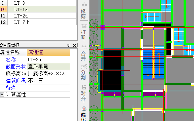The width and height of the screenshot is (194, 121).
Task: Select LT-9 in the component list
Action: pos(42,3)
